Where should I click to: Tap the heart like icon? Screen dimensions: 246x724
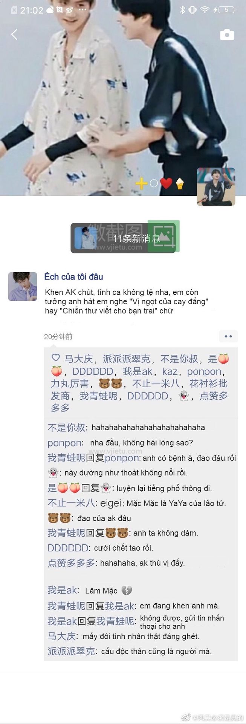pyautogui.click(x=56, y=358)
